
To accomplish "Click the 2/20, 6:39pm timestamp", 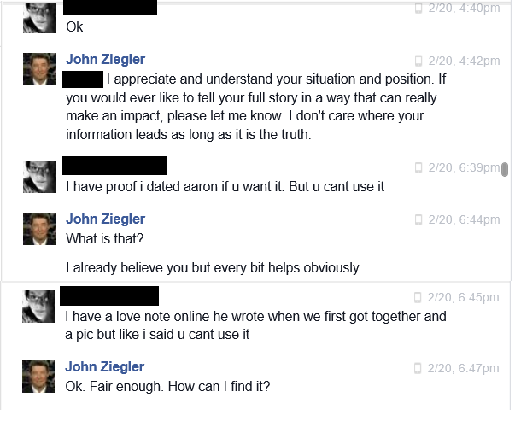I will pyautogui.click(x=464, y=167).
